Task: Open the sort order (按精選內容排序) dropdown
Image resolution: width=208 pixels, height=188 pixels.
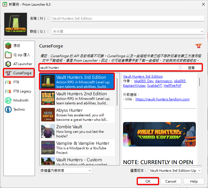Action: click(x=66, y=170)
